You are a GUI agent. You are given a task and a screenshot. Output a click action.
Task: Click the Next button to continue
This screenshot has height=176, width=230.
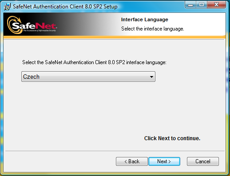pos(164,161)
